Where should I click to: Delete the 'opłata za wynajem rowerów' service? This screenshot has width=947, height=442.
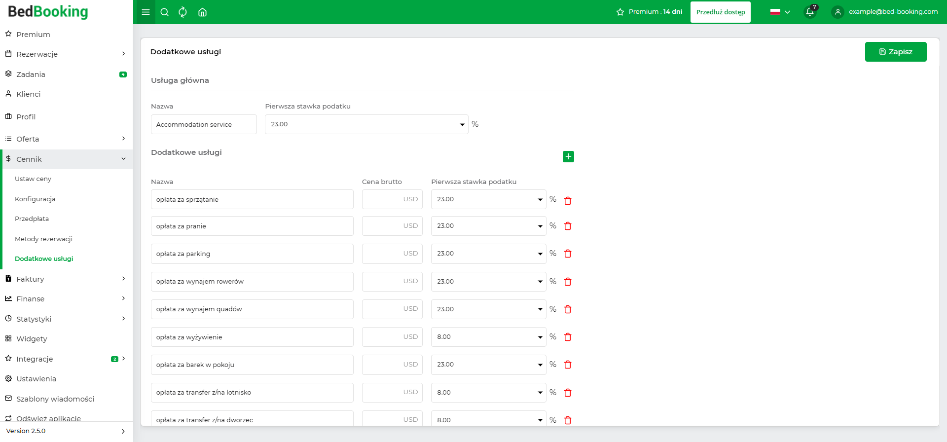568,282
